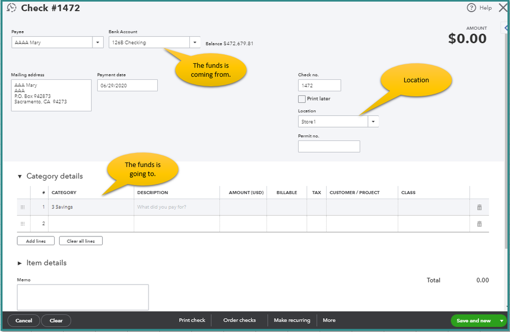The height and width of the screenshot is (332, 510).
Task: Click the $0.00 amount display
Action: click(x=467, y=38)
